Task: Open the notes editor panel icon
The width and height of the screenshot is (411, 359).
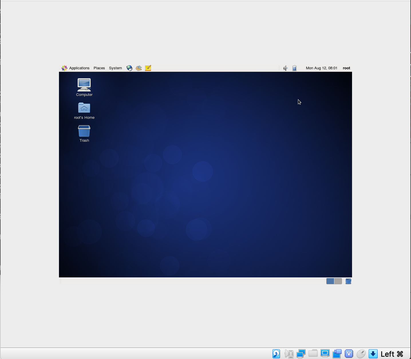Action: (148, 68)
